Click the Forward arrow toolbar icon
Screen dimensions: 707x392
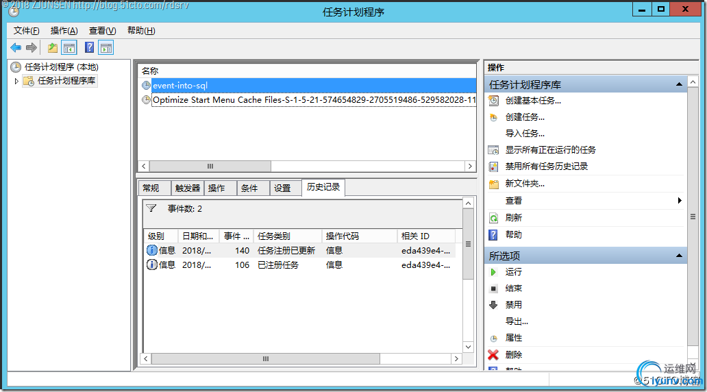(31, 47)
